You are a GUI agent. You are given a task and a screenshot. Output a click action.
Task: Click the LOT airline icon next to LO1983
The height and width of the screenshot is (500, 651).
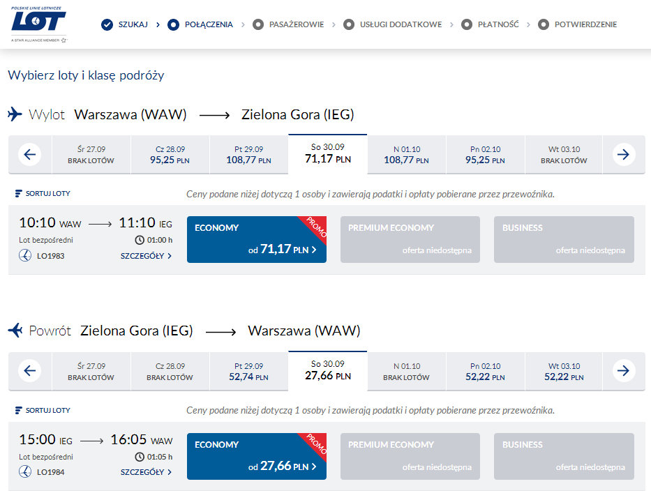(25, 255)
